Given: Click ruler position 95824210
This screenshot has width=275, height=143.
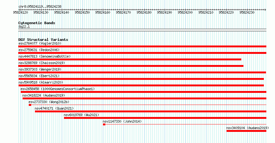Looking at the screenshot, I should coord(206,12).
